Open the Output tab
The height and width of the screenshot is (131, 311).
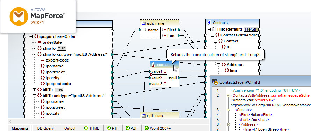[x=70, y=128]
